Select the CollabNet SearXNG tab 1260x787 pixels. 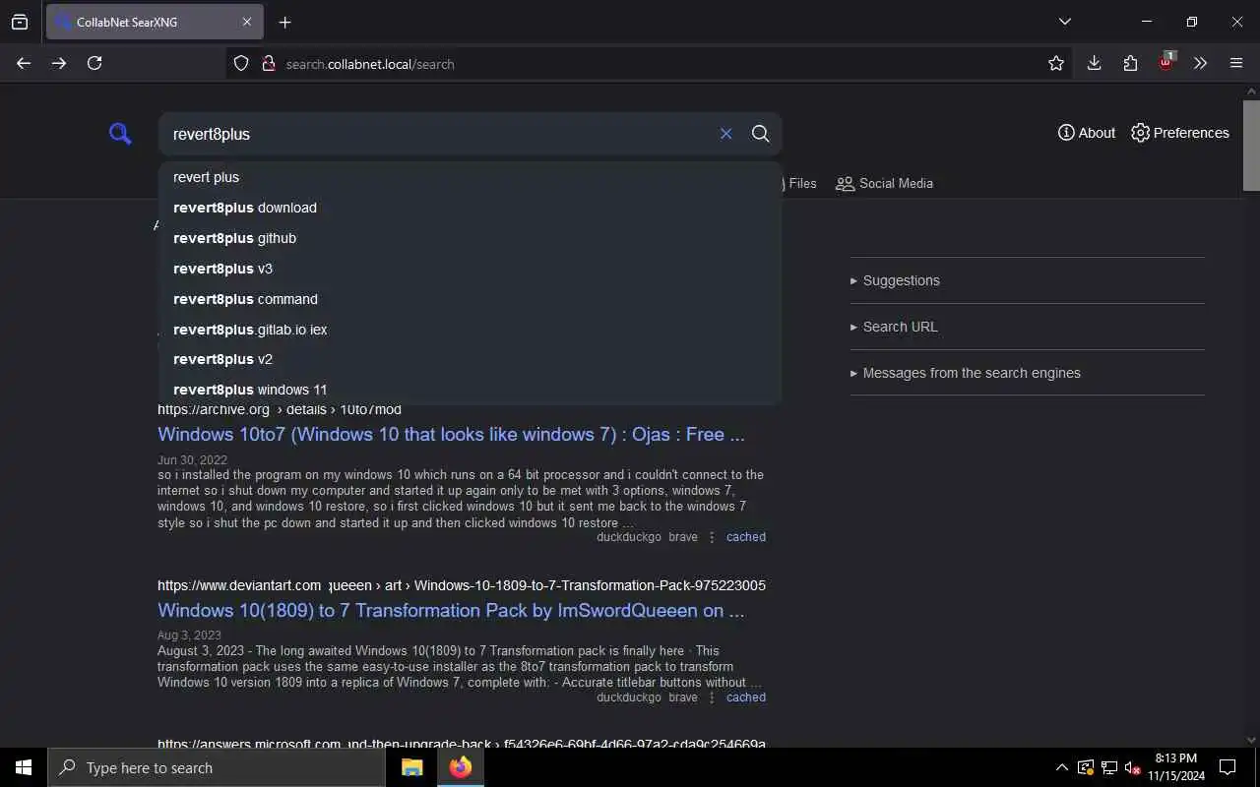pos(155,22)
